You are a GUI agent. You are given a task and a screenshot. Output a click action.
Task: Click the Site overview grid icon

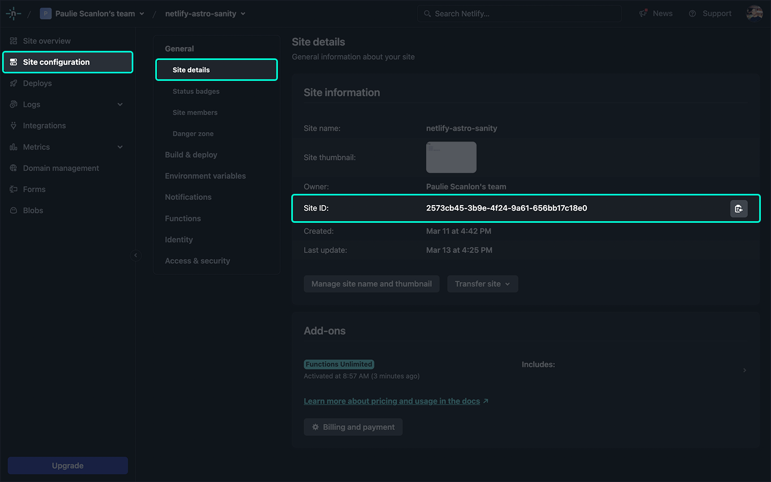click(x=13, y=41)
